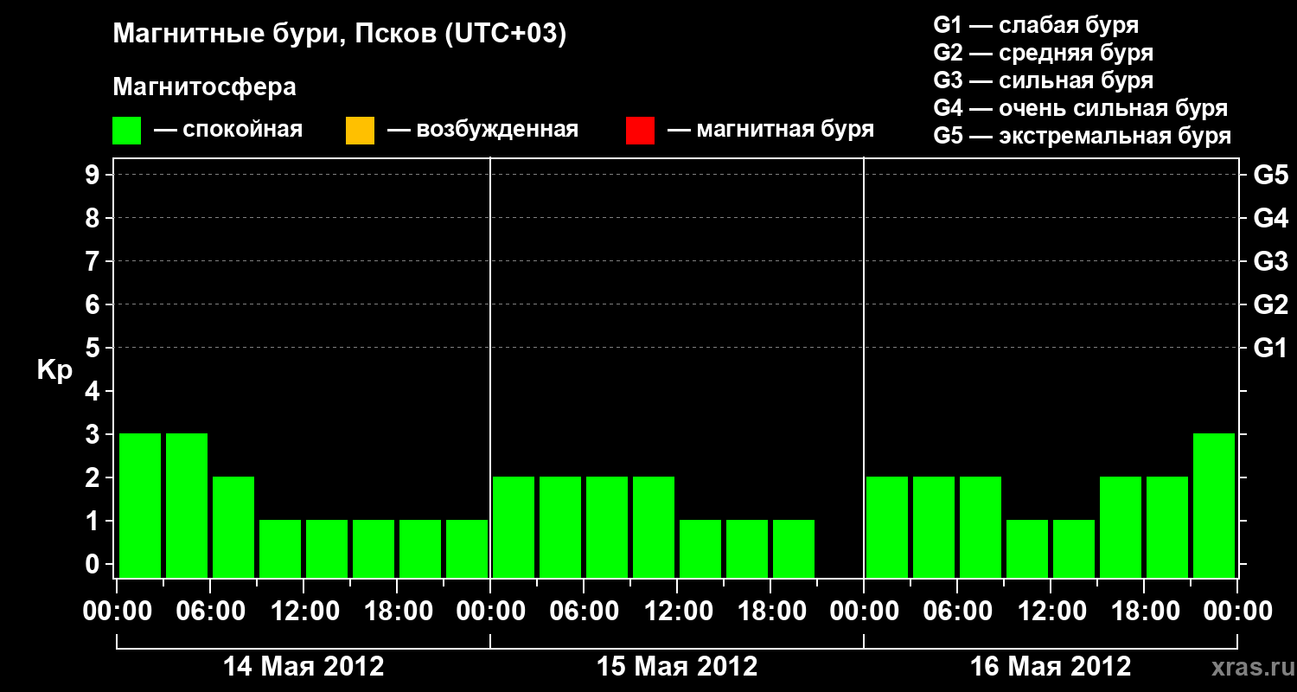Click the green 'спокойная' legend swatch
The width and height of the screenshot is (1297, 692).
tap(127, 131)
